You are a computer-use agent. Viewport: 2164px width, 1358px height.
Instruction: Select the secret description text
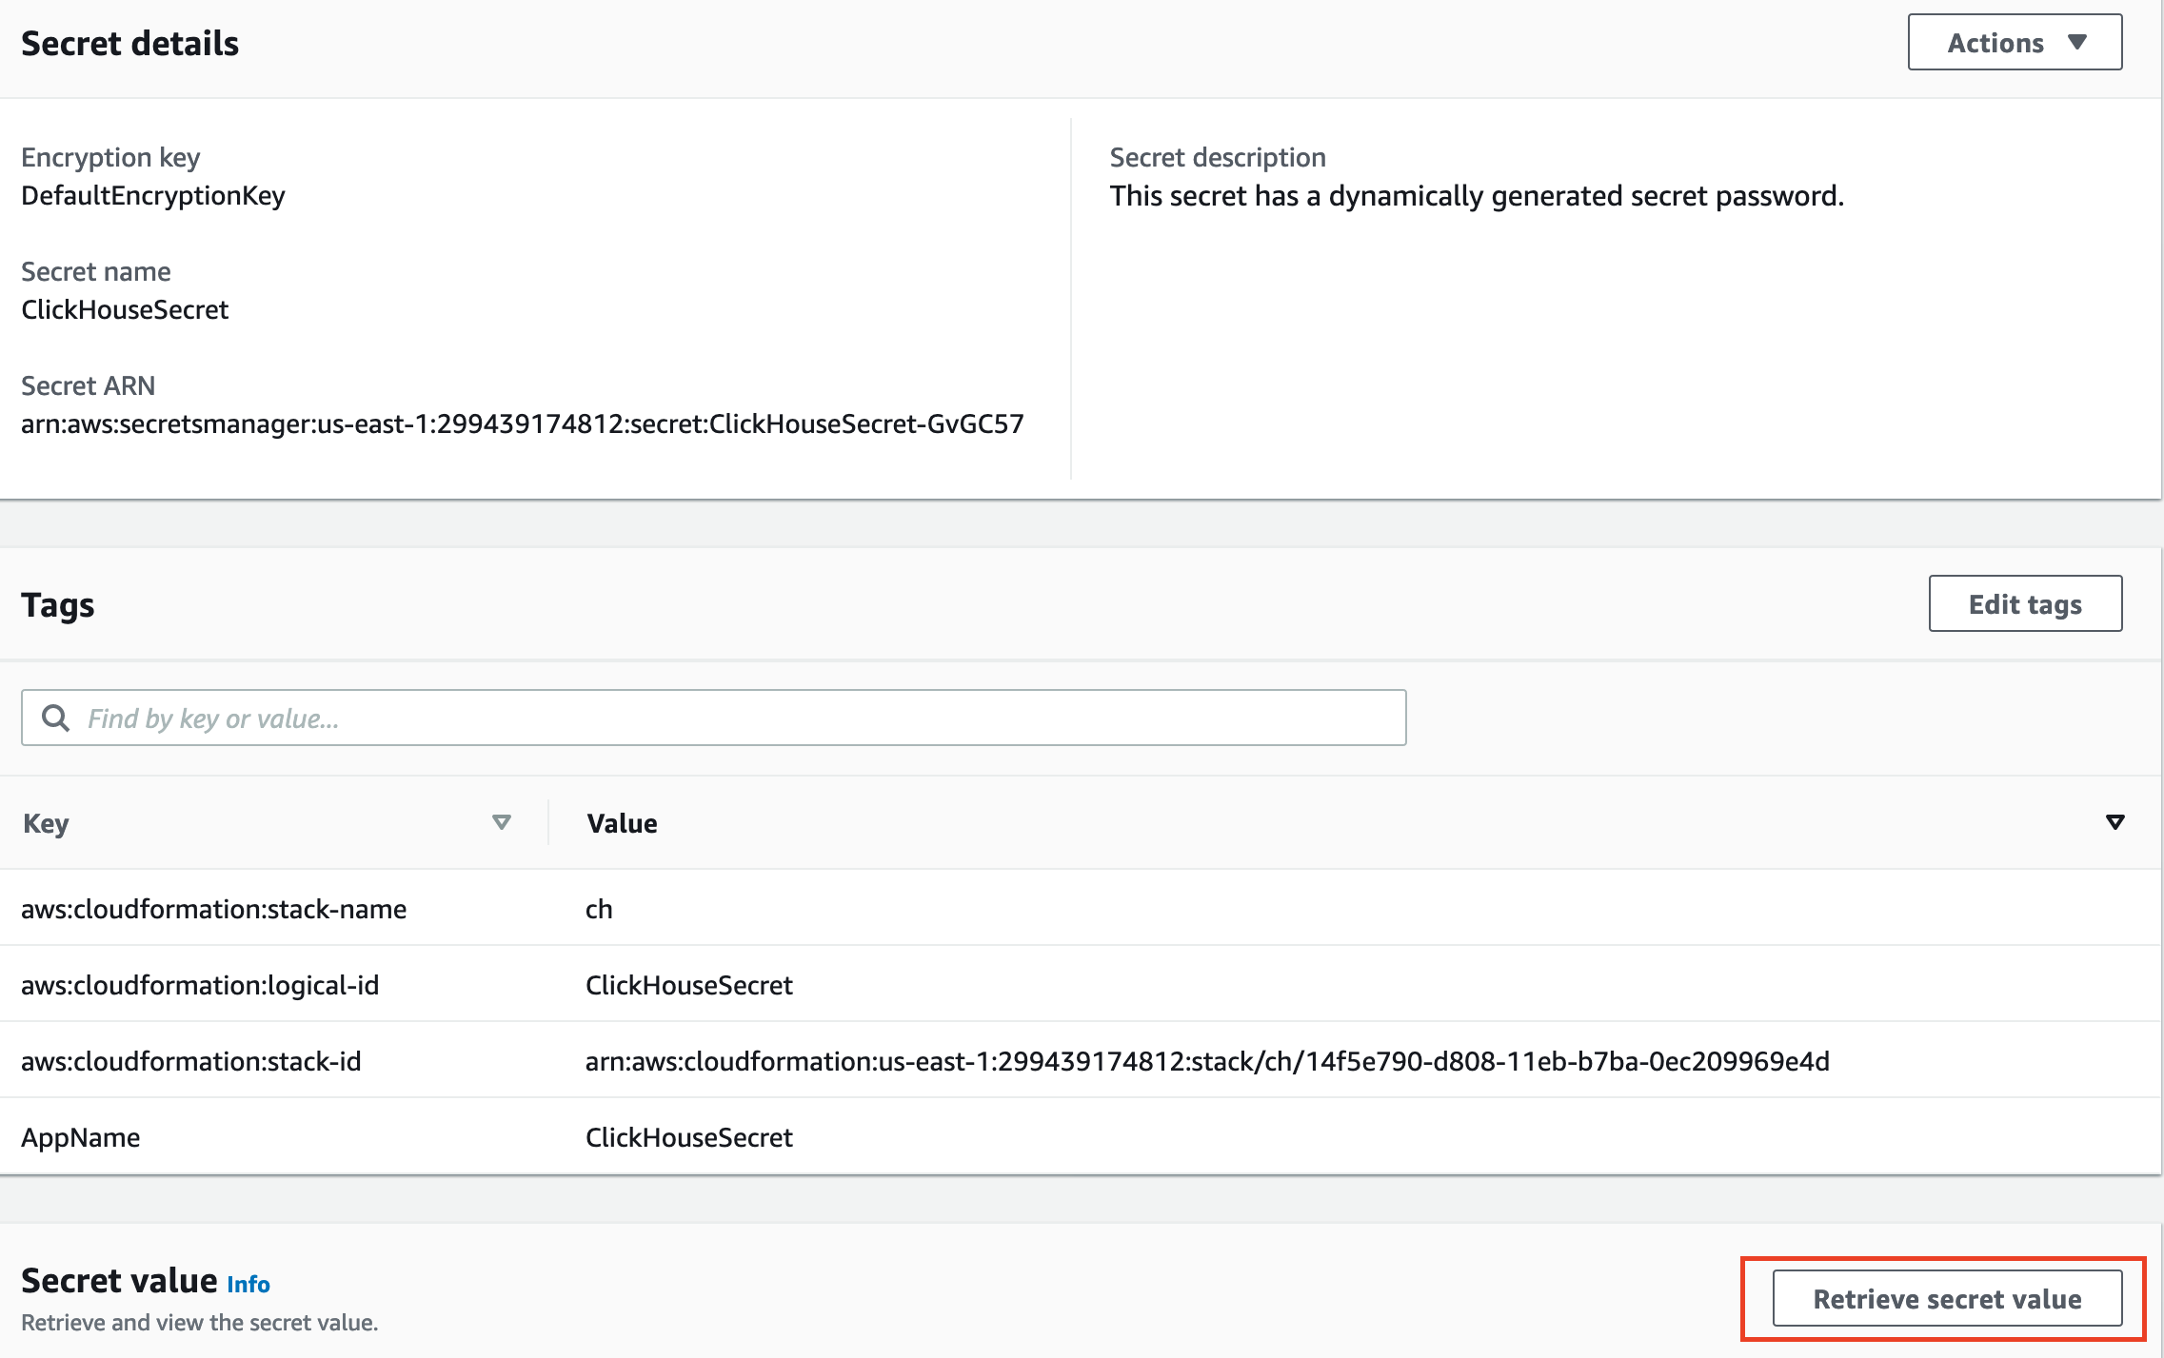click(x=1477, y=195)
